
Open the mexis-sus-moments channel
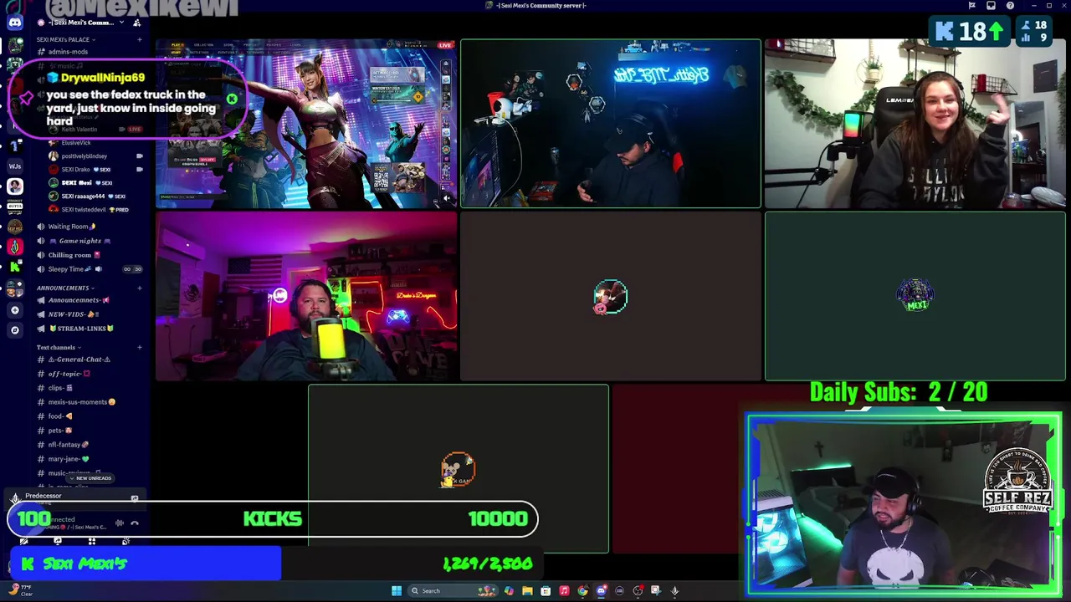[x=89, y=402]
